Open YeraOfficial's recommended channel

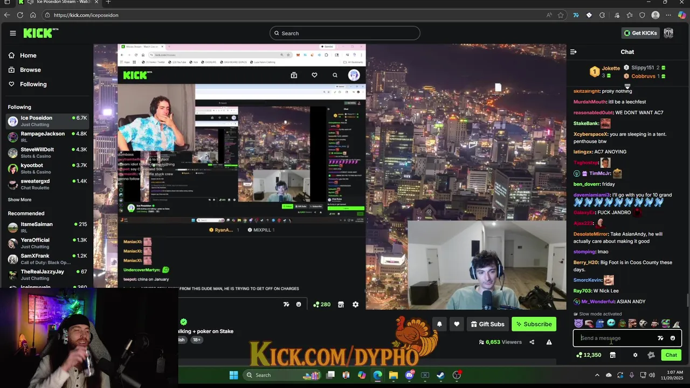pyautogui.click(x=47, y=243)
